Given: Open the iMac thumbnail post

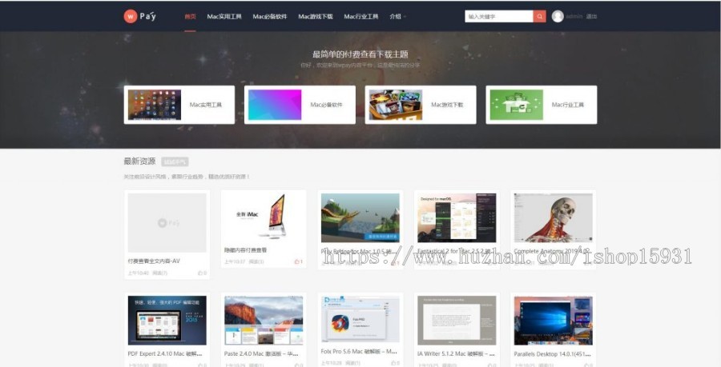Looking at the screenshot, I should coord(264,217).
